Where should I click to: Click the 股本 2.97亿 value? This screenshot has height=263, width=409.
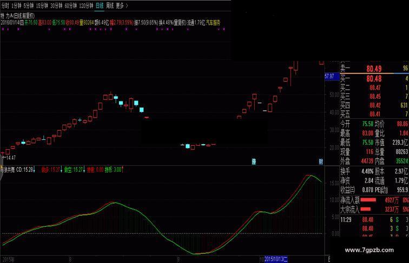(401, 172)
